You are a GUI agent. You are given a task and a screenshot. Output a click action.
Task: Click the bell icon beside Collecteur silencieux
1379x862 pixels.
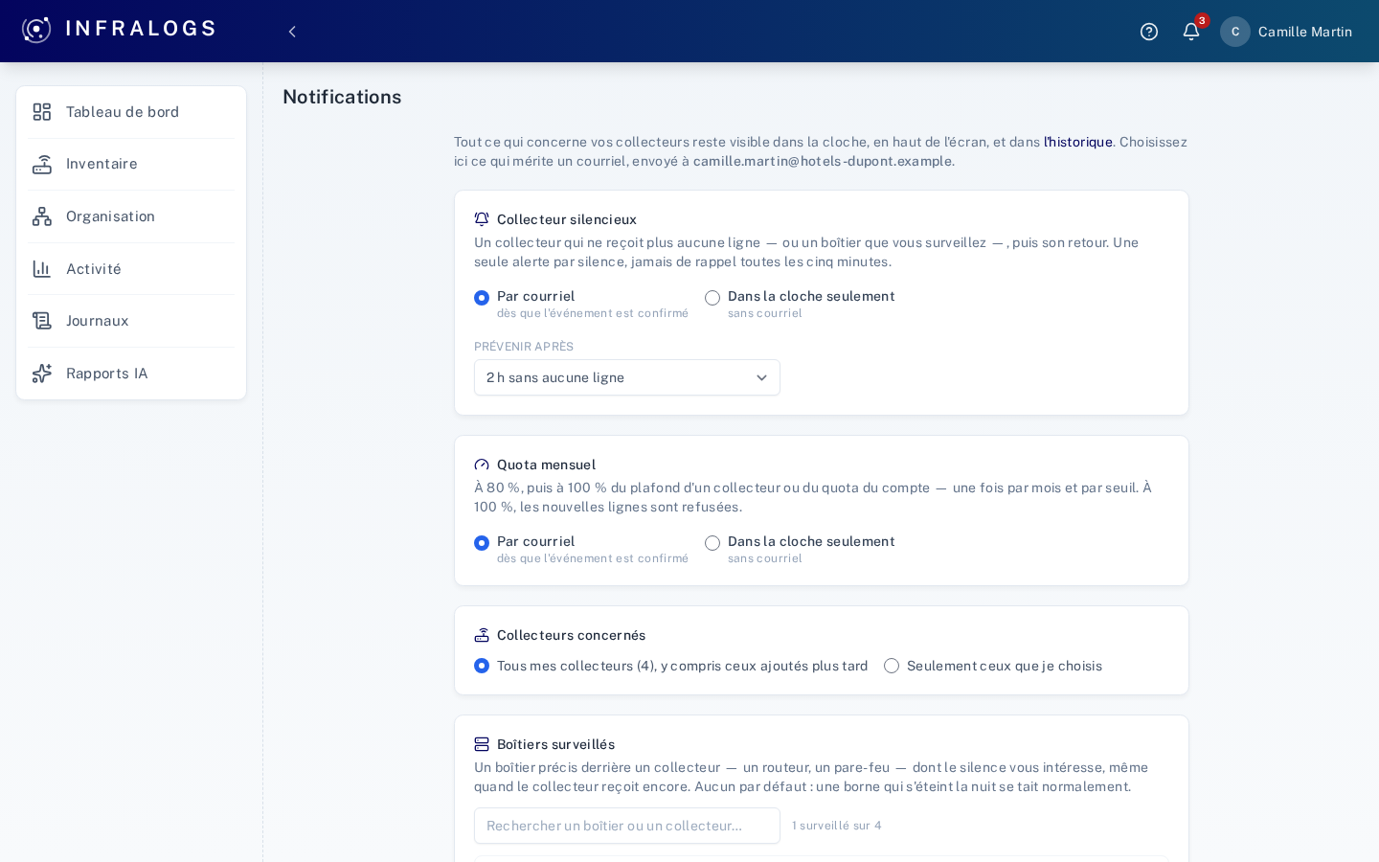click(x=482, y=219)
